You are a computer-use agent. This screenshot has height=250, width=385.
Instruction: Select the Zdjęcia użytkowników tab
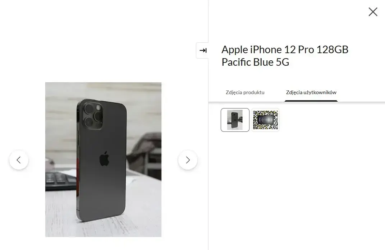(311, 92)
